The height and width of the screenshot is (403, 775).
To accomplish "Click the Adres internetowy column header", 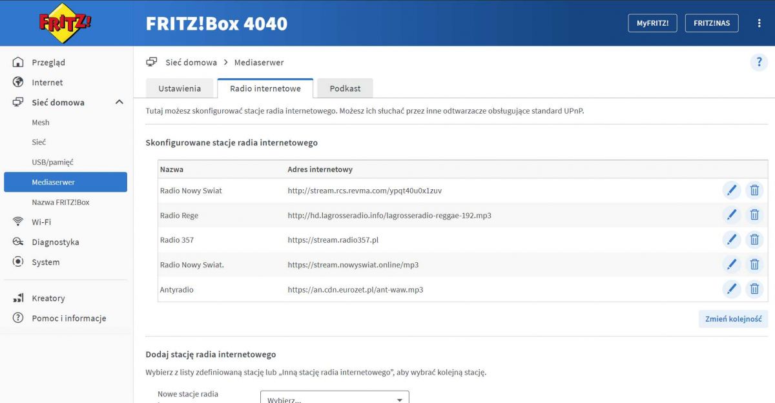I will point(320,169).
